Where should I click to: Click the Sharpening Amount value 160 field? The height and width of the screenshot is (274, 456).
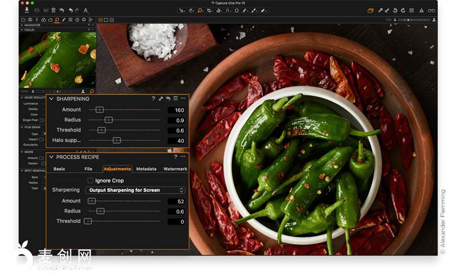click(x=176, y=110)
